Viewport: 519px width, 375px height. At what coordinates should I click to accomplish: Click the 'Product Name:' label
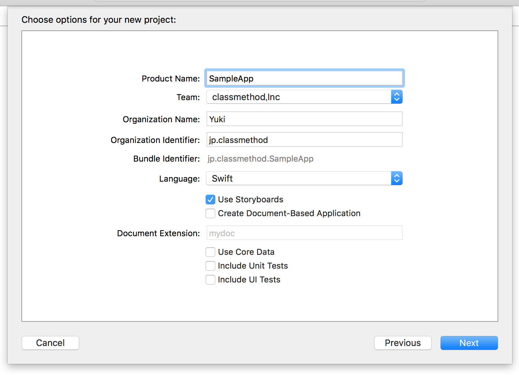(x=171, y=79)
